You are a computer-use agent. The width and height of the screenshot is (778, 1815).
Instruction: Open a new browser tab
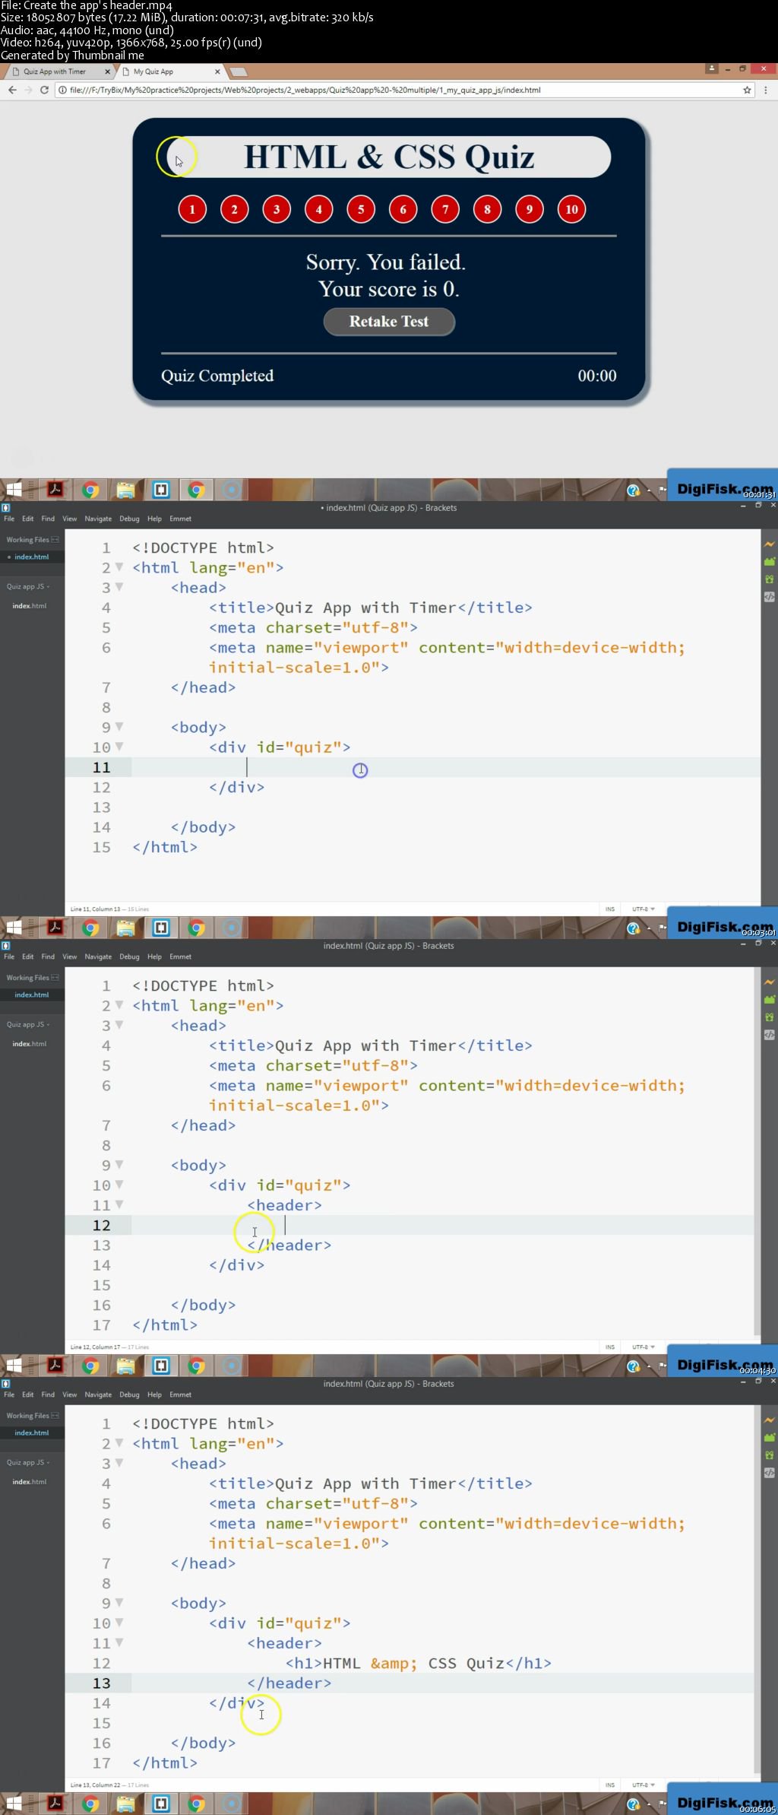(239, 72)
